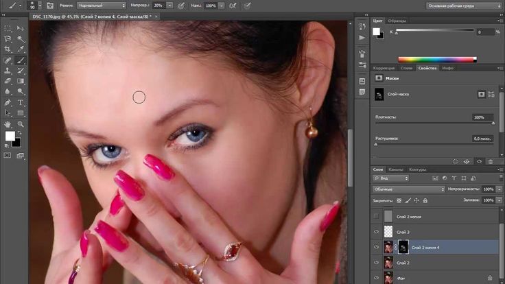The image size is (505, 284).
Task: Click the apply mask icon in Properties
Action: coord(467,162)
